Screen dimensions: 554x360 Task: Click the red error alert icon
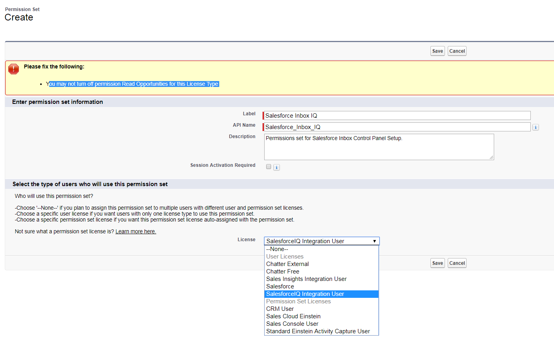(14, 69)
